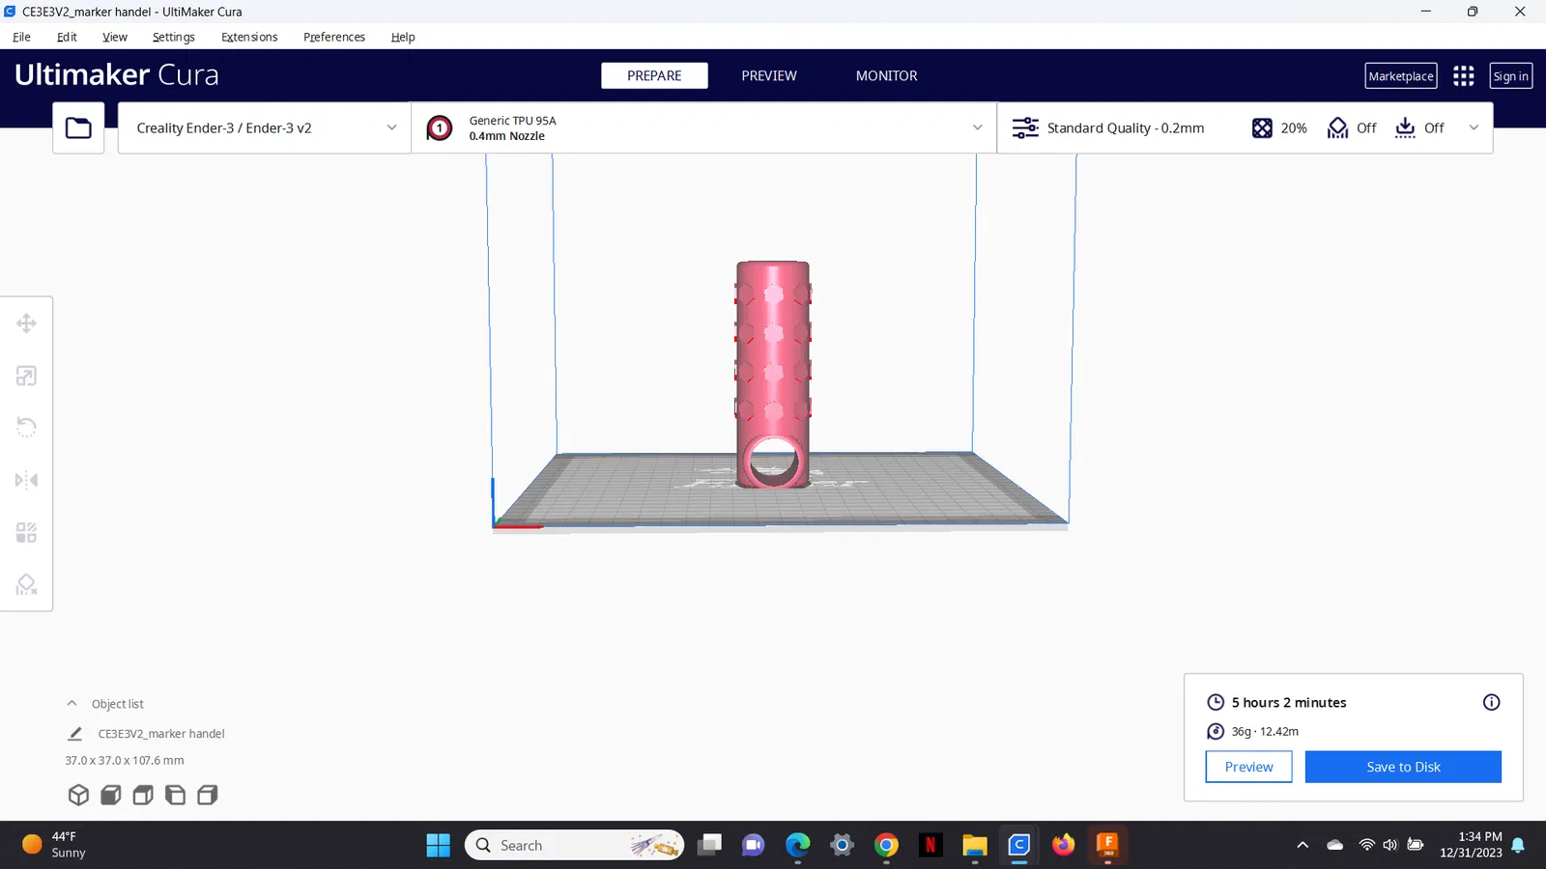Click the adhesion icon showing Off

1405,127
